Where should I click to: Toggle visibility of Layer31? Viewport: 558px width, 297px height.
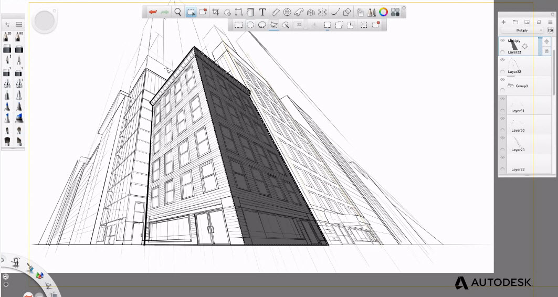pyautogui.click(x=502, y=99)
